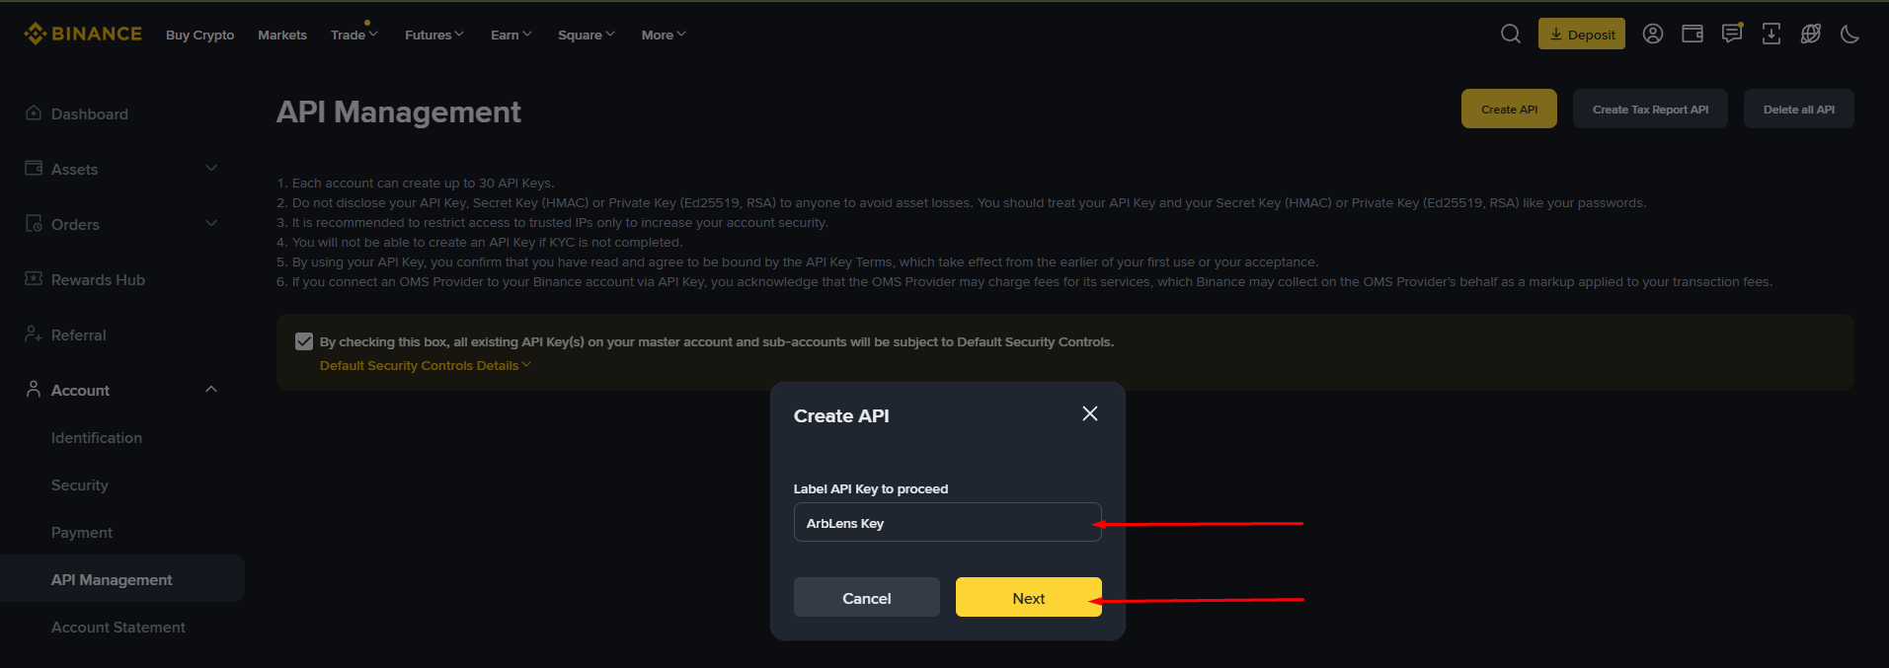
Task: Uncheck the Default Security Controls checkbox
Action: coord(304,341)
